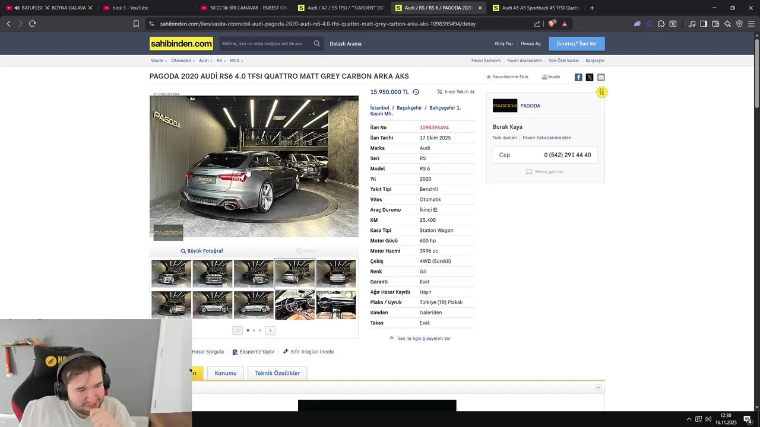Select the steering wheel interior thumbnail

[x=294, y=305]
